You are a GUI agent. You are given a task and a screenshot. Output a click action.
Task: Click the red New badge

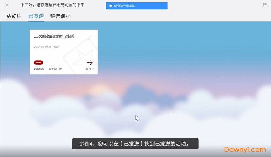38,62
